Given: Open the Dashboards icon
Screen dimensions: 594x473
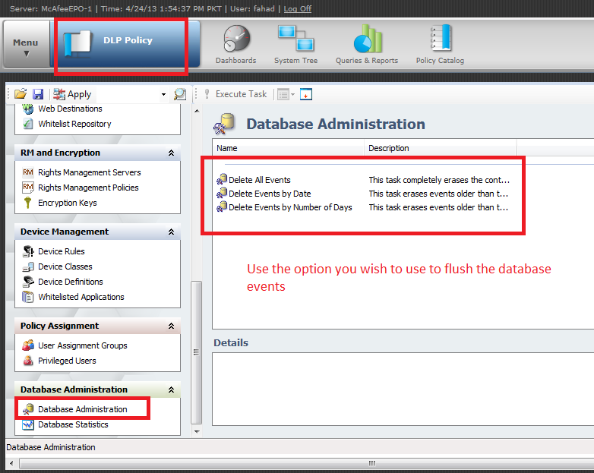Looking at the screenshot, I should [236, 44].
